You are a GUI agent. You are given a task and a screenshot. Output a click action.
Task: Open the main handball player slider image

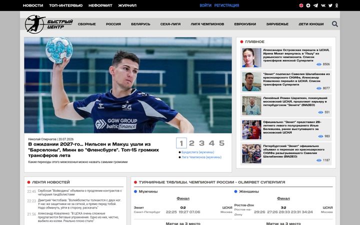[128, 85]
